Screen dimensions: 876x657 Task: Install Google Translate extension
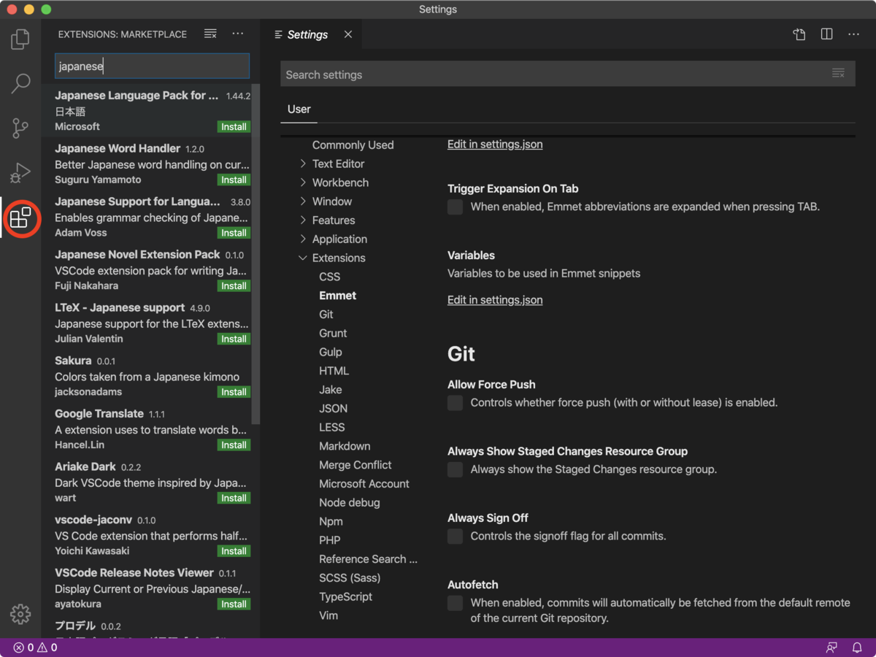tap(234, 445)
